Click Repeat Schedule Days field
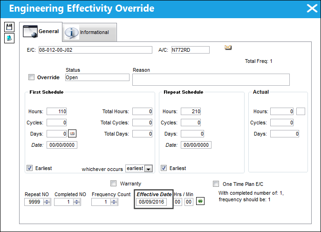 pos(192,134)
